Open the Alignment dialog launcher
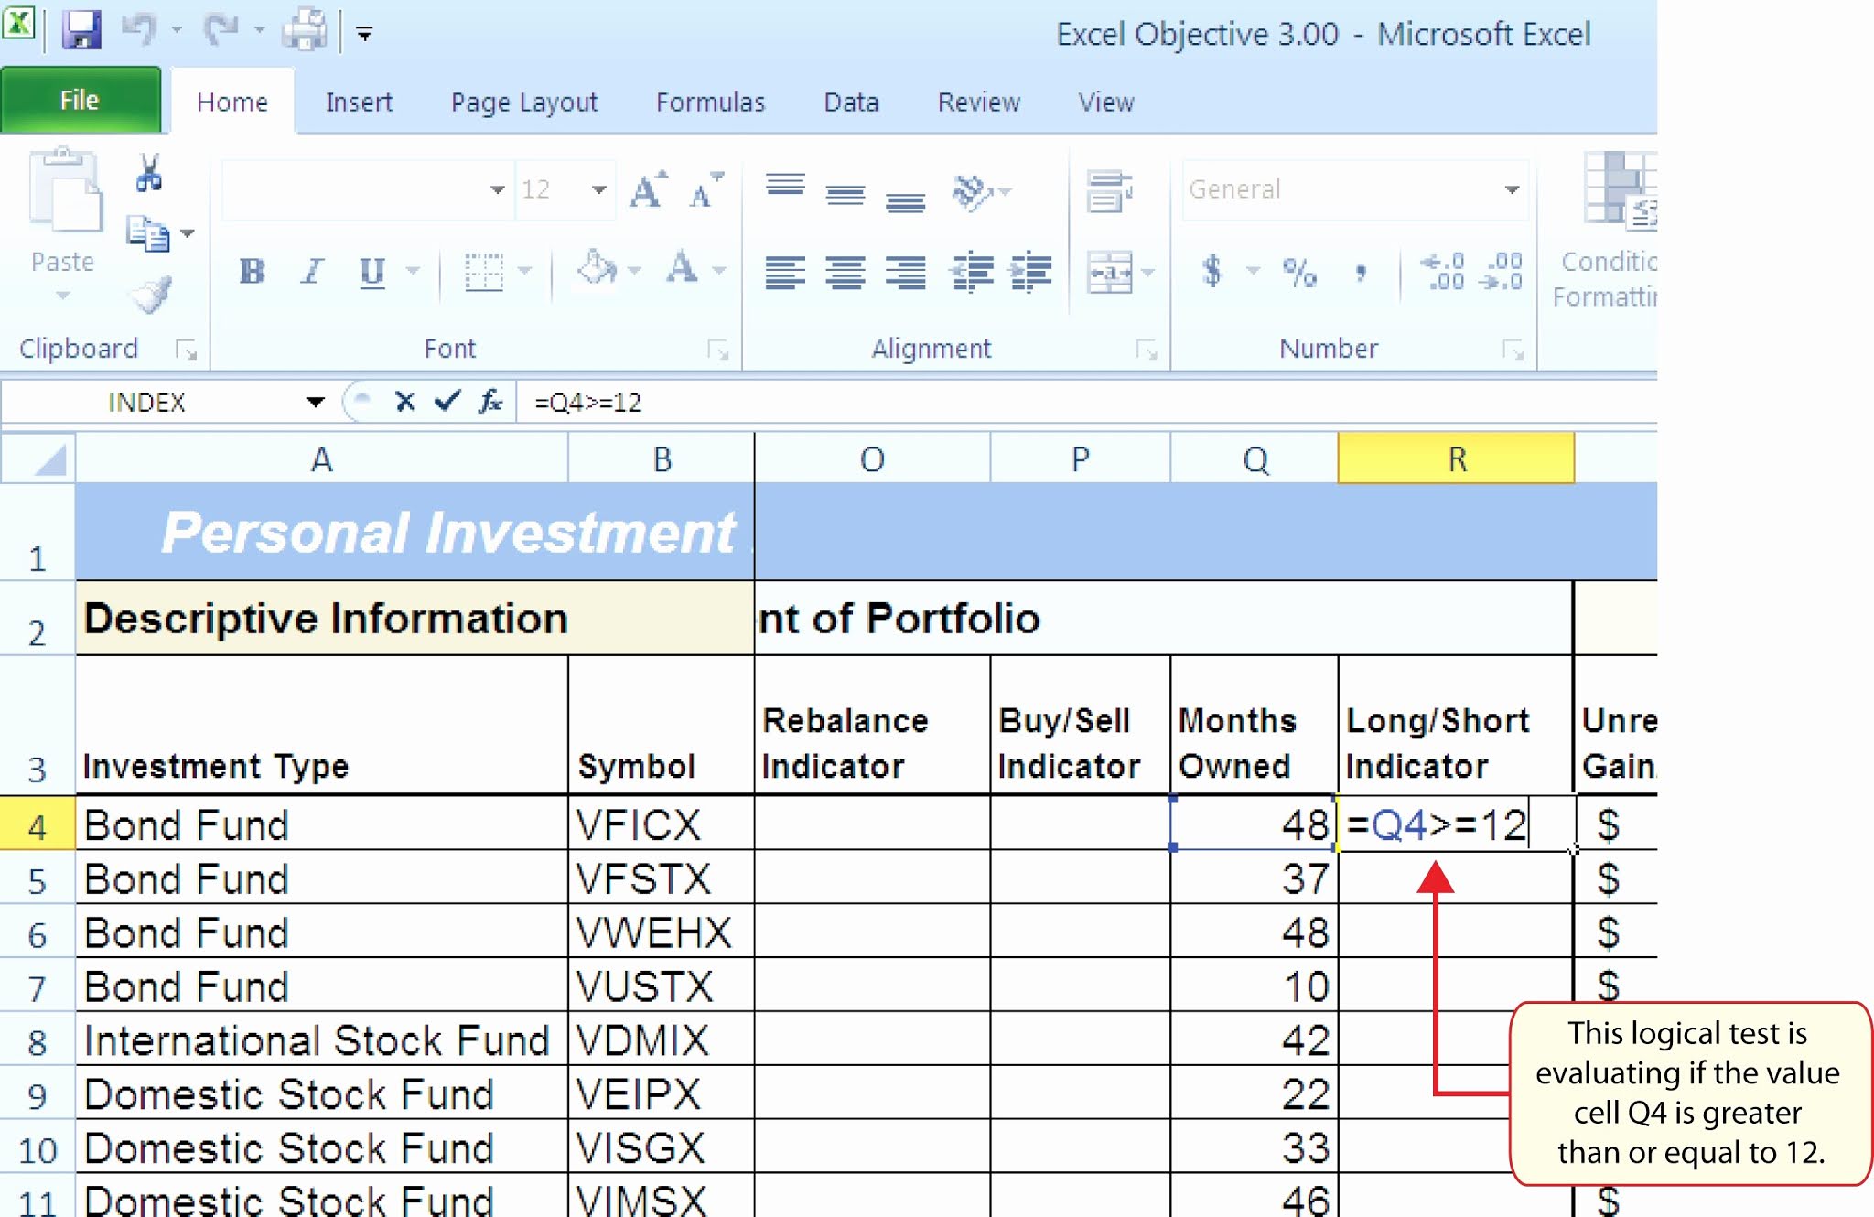Image resolution: width=1874 pixels, height=1217 pixels. coord(1147,350)
